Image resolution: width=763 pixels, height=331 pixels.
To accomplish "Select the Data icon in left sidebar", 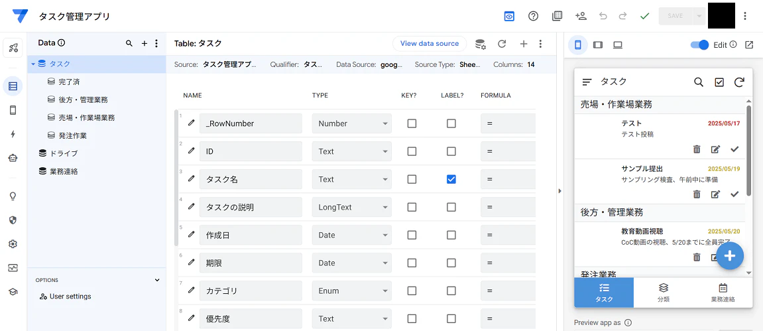I will click(13, 87).
